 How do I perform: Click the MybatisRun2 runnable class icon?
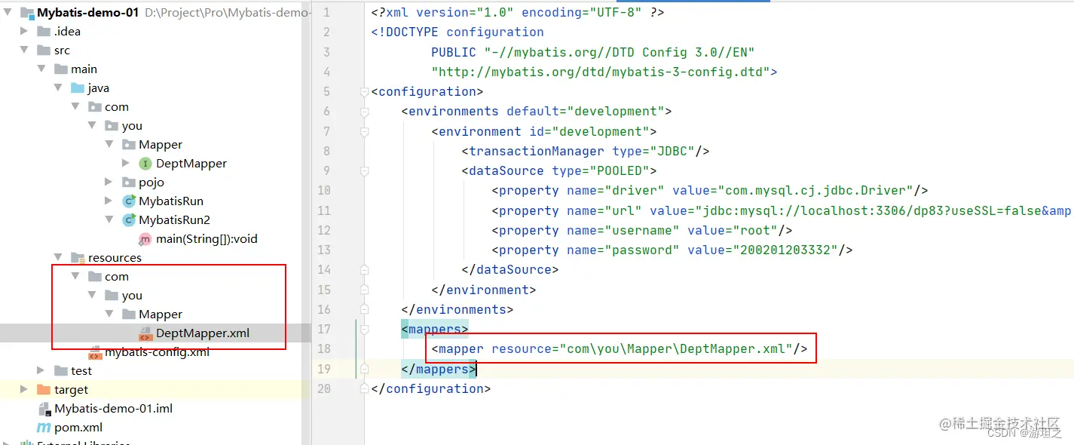click(128, 219)
